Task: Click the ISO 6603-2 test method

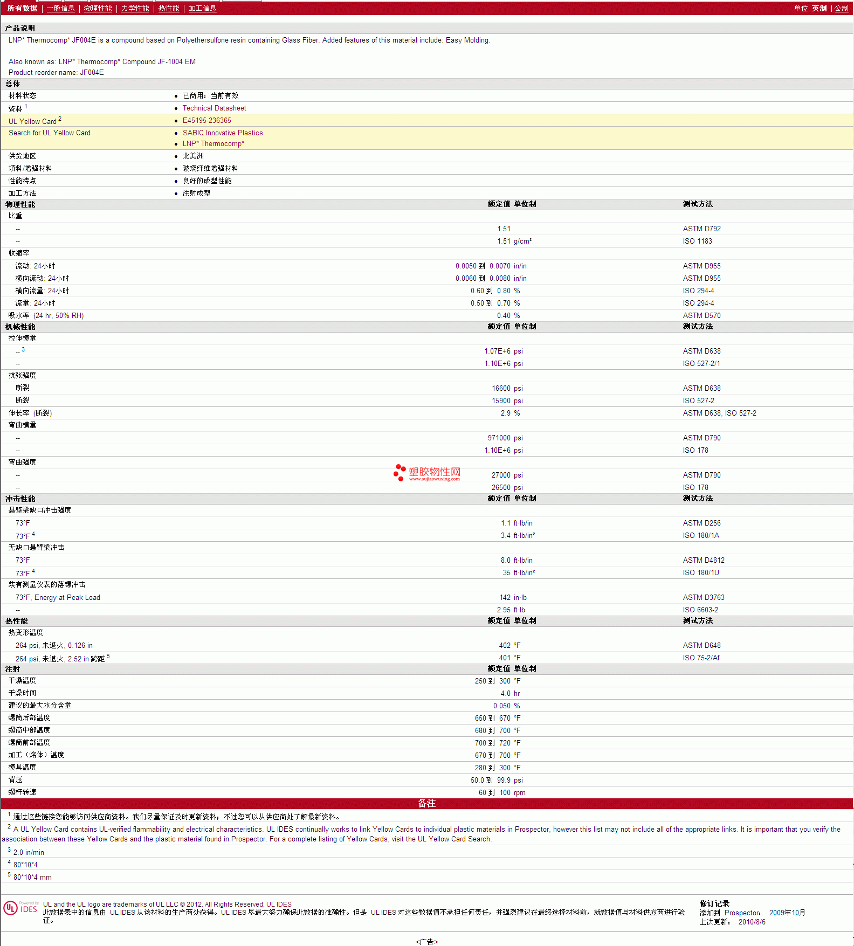Action: pyautogui.click(x=700, y=610)
